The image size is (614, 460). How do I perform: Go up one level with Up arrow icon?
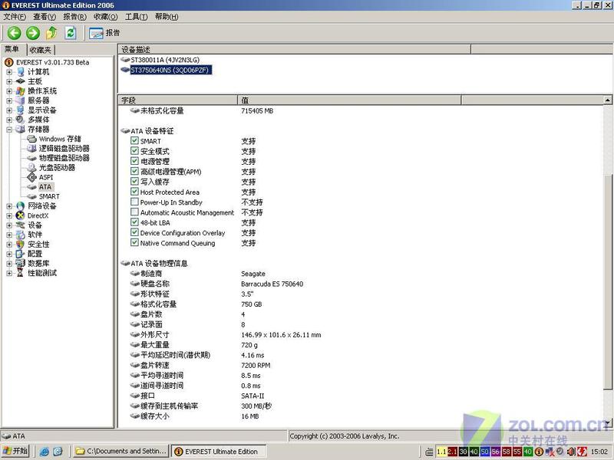51,33
